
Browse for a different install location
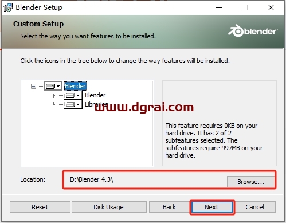pos(250,182)
